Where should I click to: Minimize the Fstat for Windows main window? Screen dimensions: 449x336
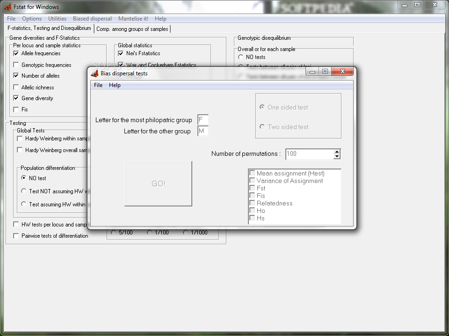404,5
